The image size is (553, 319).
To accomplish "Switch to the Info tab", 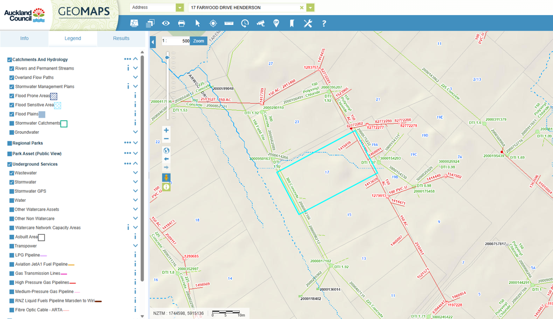I will pos(24,38).
